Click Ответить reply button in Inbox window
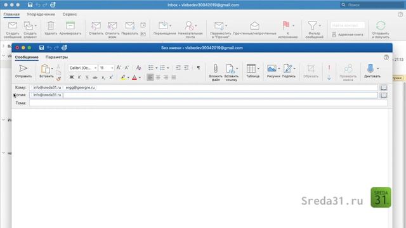This screenshot has width=406, height=228. click(96, 28)
